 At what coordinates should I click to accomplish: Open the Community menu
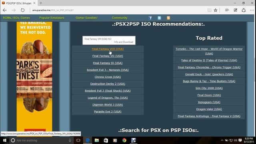[x=120, y=18]
